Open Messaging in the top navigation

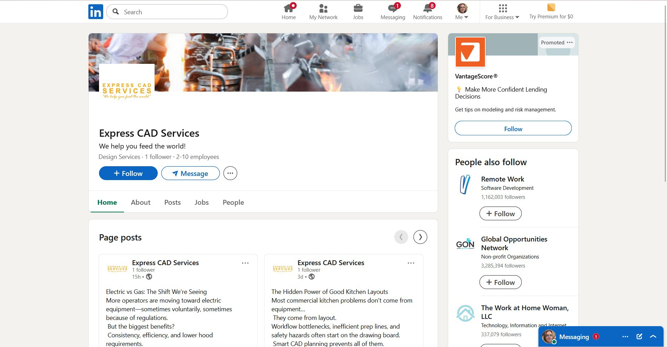(x=393, y=12)
